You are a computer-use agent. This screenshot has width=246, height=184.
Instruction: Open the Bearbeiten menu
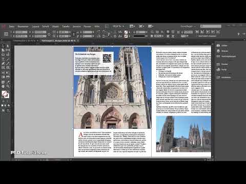tap(23, 27)
